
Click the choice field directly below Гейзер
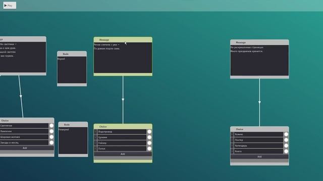(x=122, y=149)
